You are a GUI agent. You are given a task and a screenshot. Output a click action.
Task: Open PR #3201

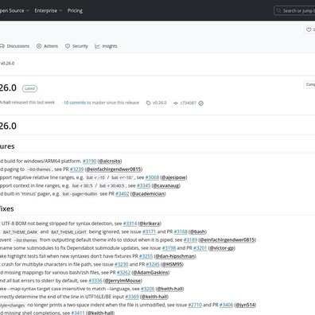point(200,248)
